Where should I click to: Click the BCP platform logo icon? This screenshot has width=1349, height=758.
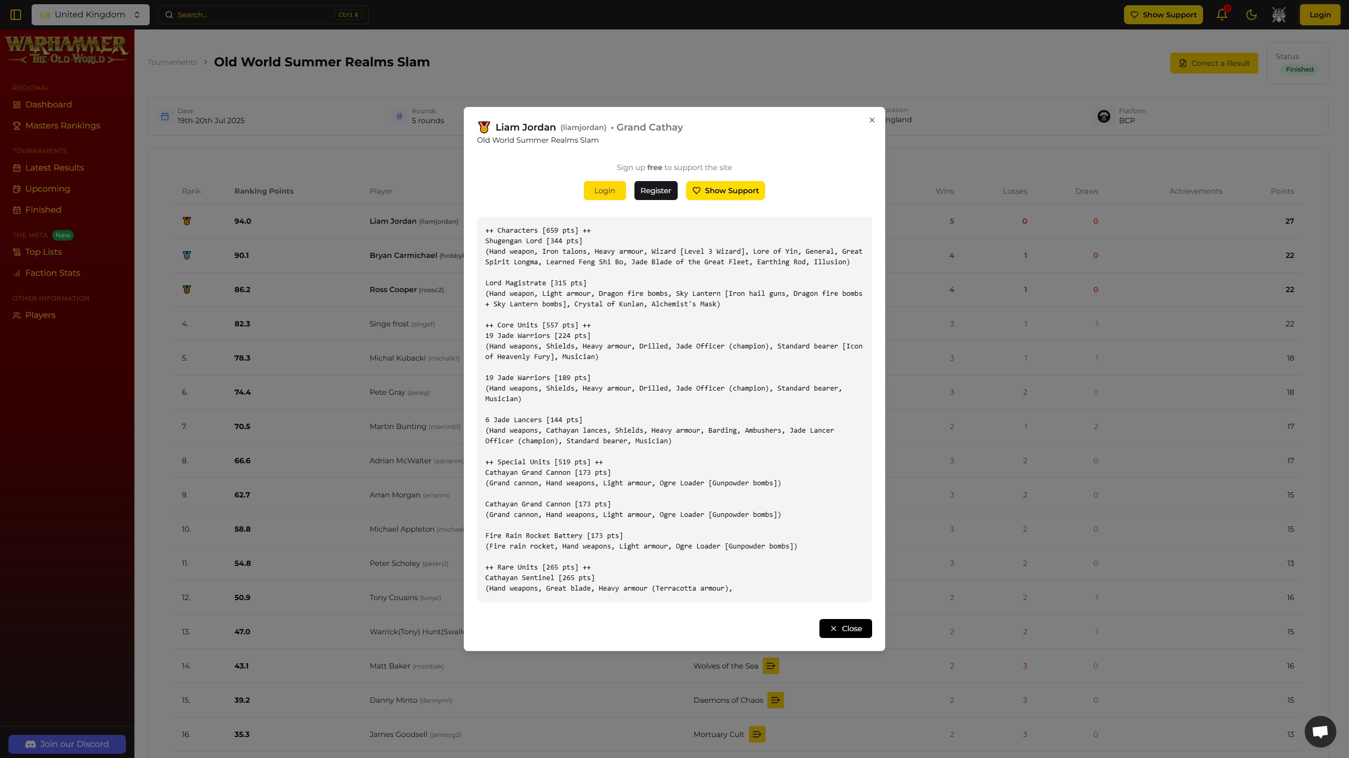(x=1104, y=116)
